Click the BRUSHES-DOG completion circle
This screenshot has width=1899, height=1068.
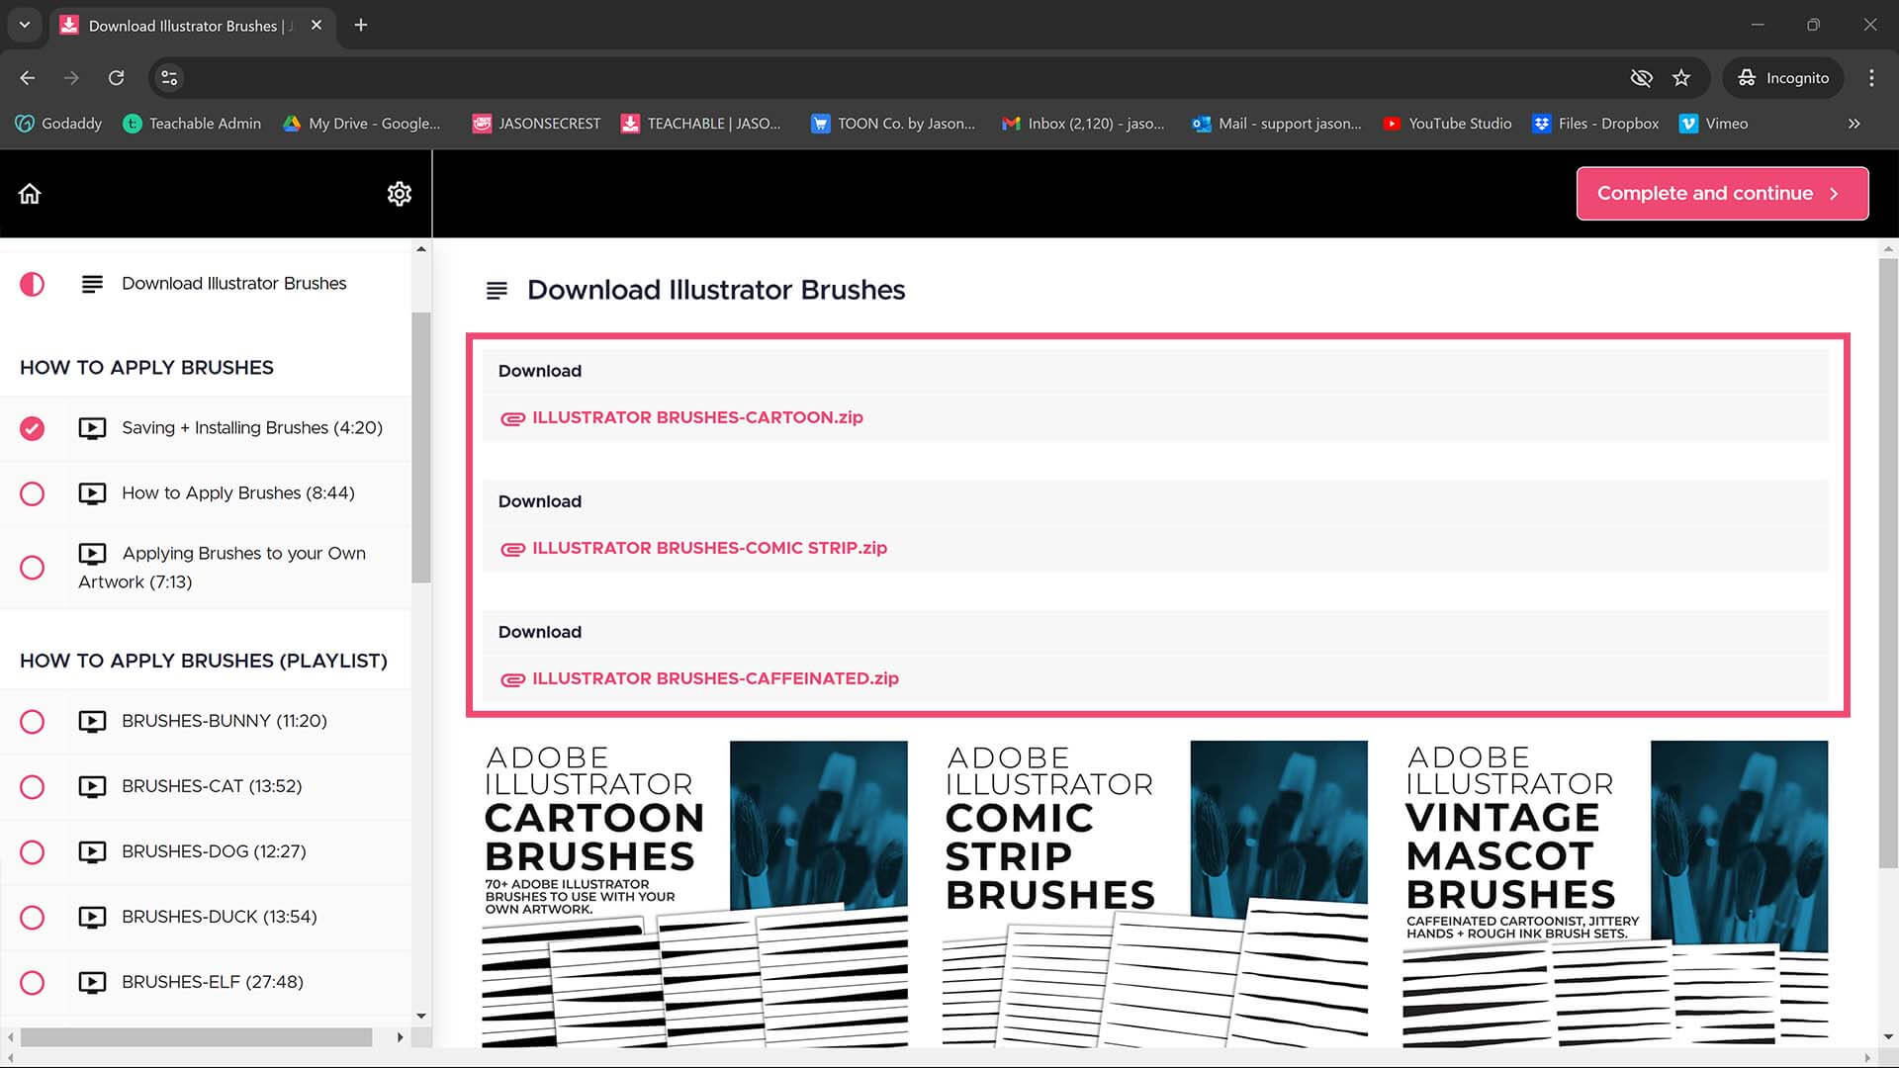[x=32, y=852]
